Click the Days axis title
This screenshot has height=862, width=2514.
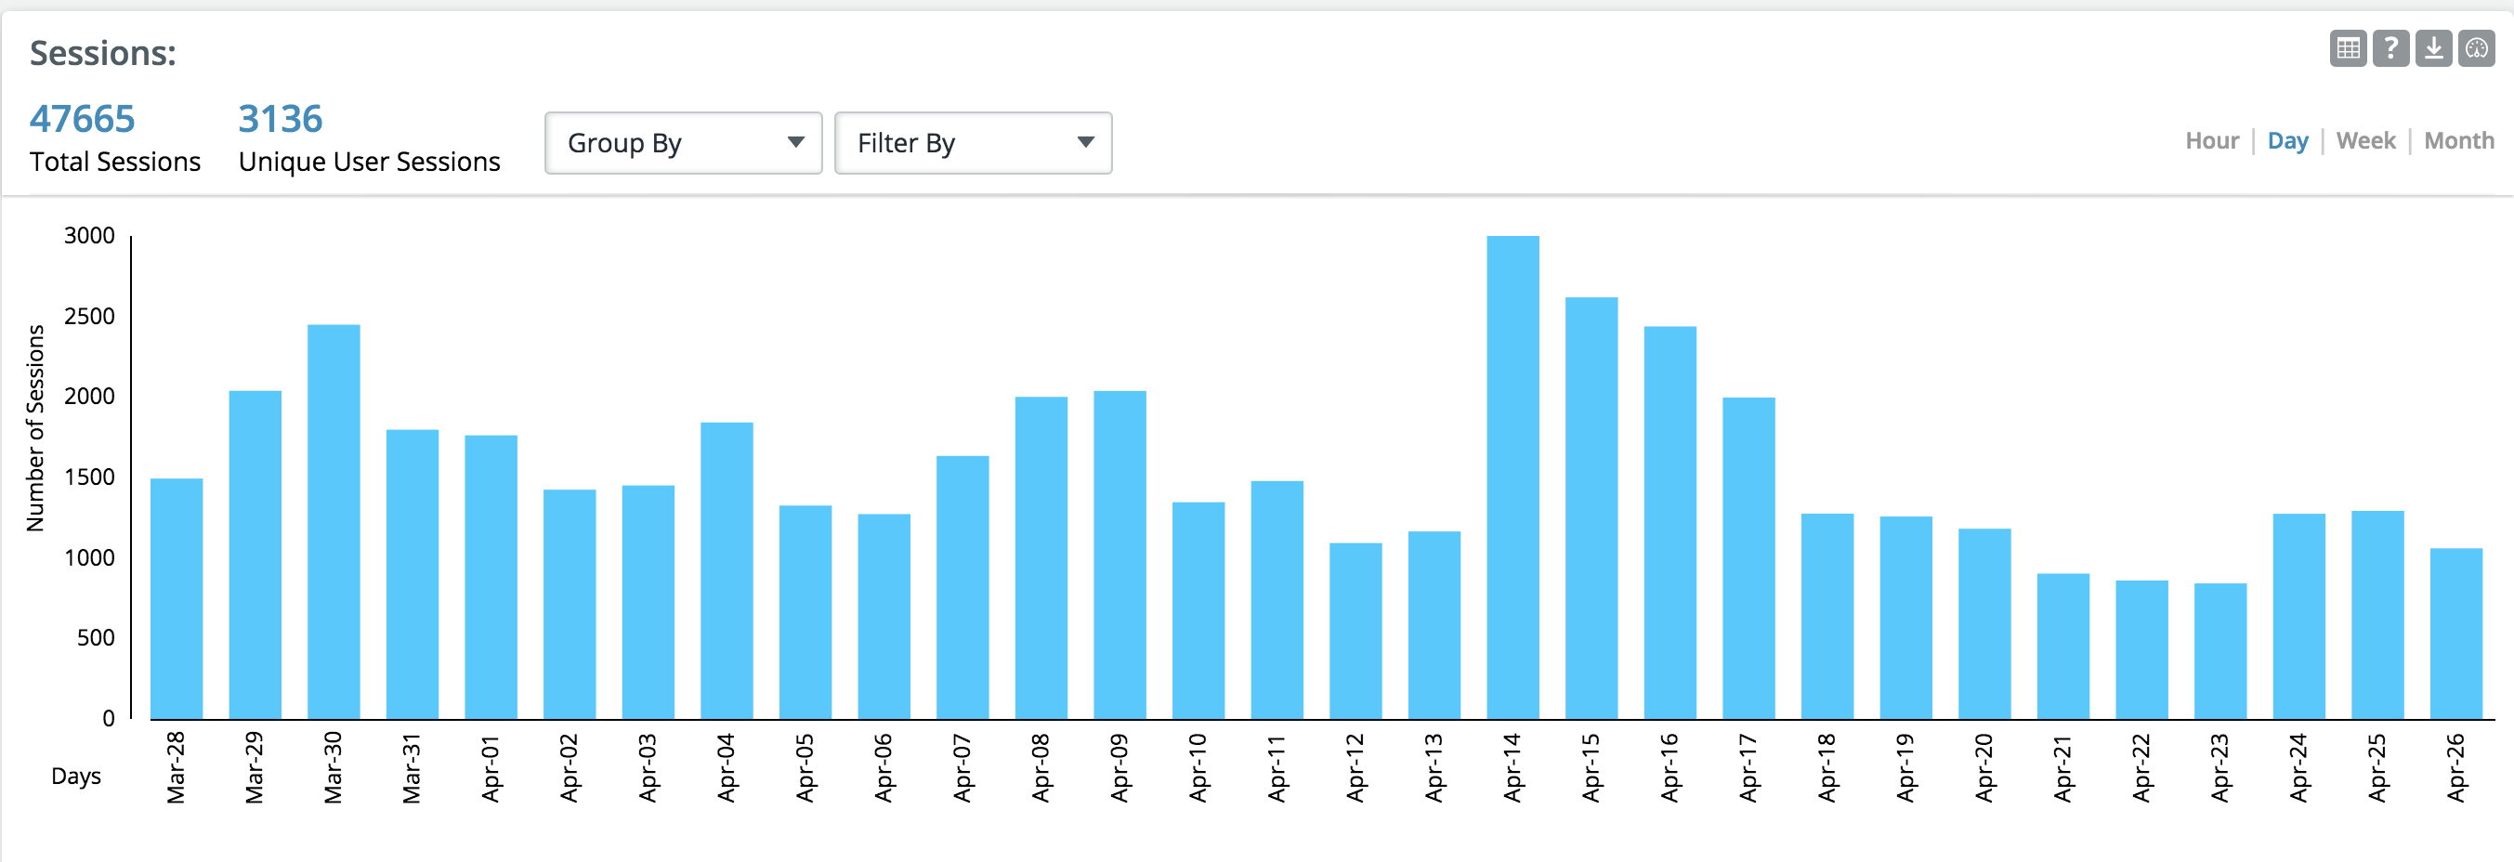pos(76,777)
